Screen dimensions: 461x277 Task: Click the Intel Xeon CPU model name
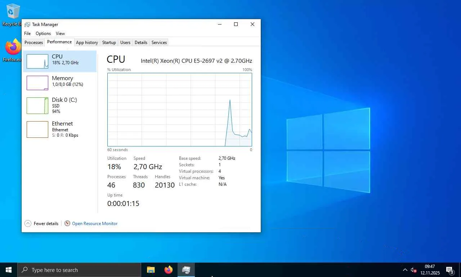tap(196, 61)
